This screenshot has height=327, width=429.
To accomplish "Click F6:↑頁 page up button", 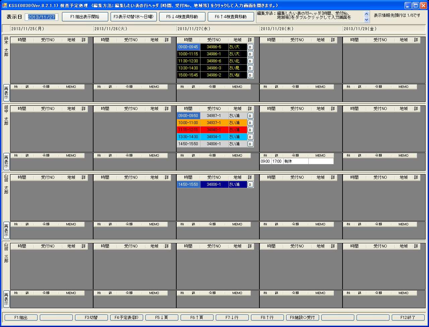I will click(x=197, y=318).
